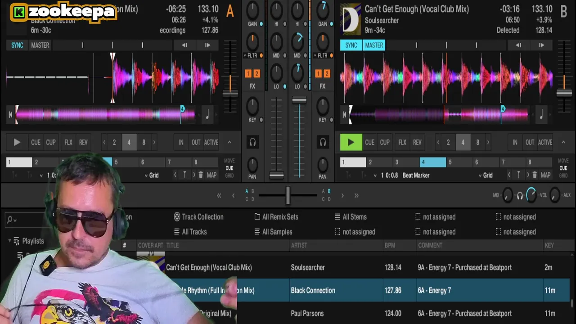Jump crossfader fully right
This screenshot has width=576, height=324.
(x=356, y=195)
